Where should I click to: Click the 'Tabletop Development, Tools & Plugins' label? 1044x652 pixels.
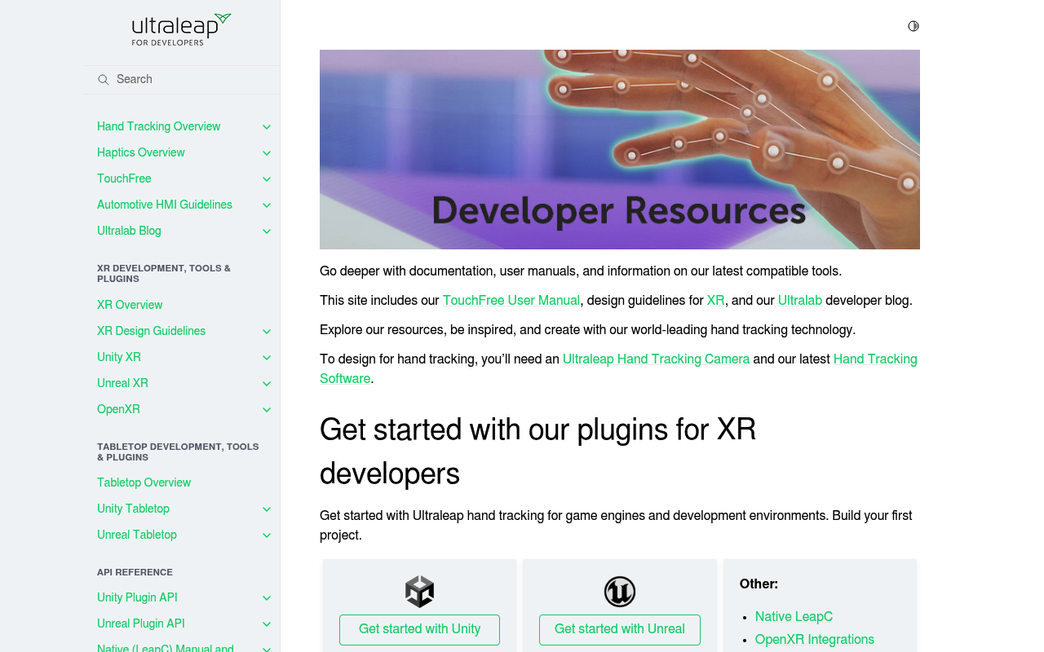[178, 452]
